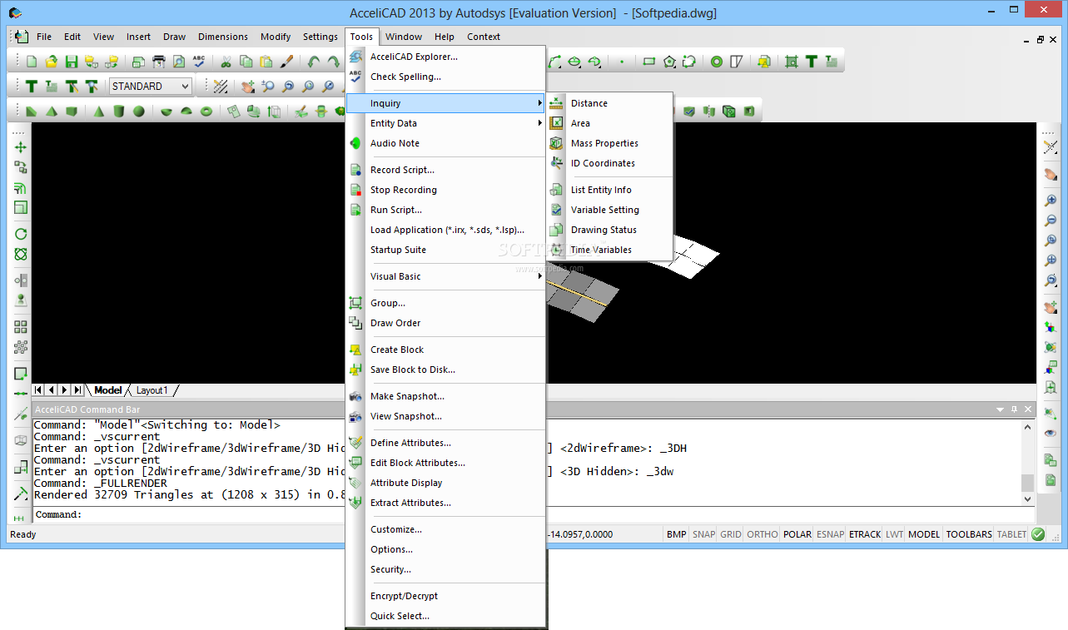This screenshot has width=1068, height=630.
Task: Toggle ESNAP in status bar
Action: point(830,534)
